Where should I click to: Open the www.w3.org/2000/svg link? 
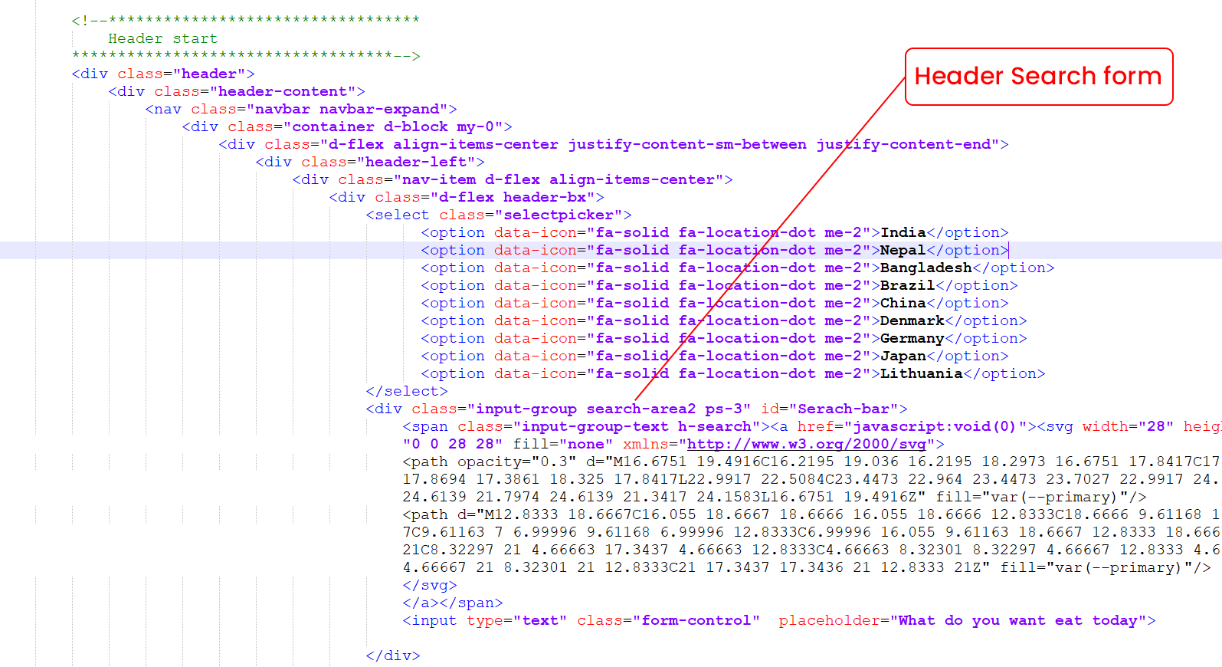(806, 444)
